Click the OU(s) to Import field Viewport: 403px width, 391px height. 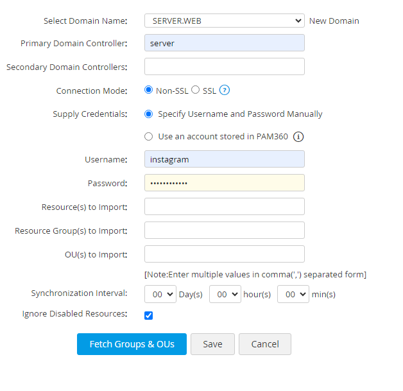tap(224, 254)
